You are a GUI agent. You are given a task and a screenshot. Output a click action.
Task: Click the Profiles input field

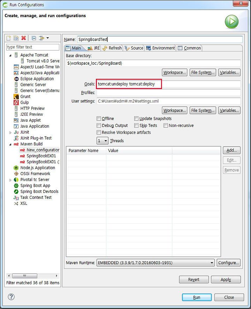coord(168,93)
